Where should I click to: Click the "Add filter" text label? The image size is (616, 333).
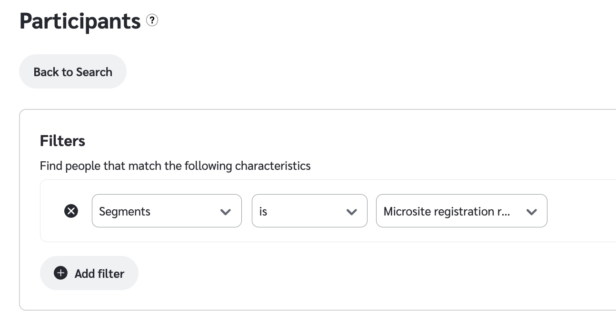[x=99, y=274]
